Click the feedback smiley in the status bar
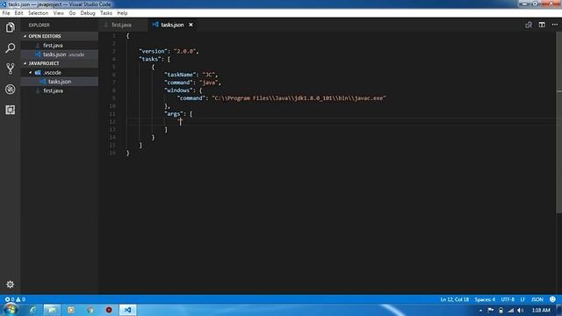 tap(552, 299)
